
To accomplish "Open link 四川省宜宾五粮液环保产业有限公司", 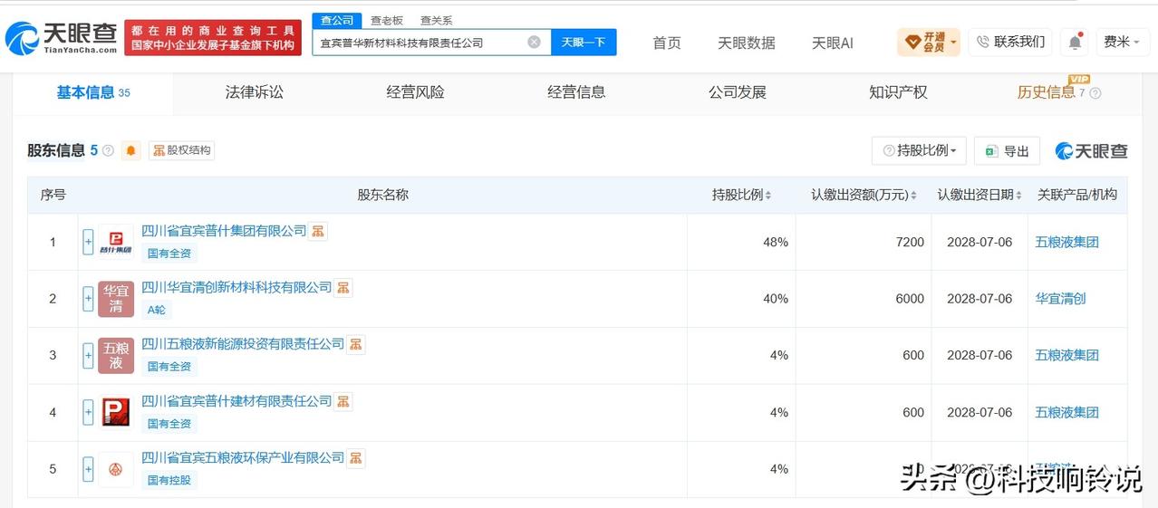I will click(243, 457).
